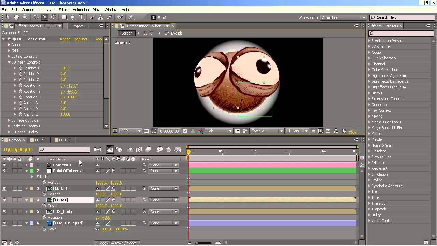Select the Brush tool

pyautogui.click(x=92, y=17)
